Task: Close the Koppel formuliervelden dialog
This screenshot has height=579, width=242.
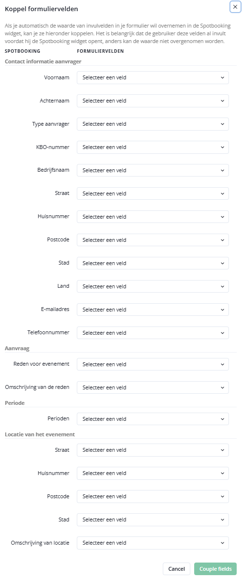Action: click(235, 7)
